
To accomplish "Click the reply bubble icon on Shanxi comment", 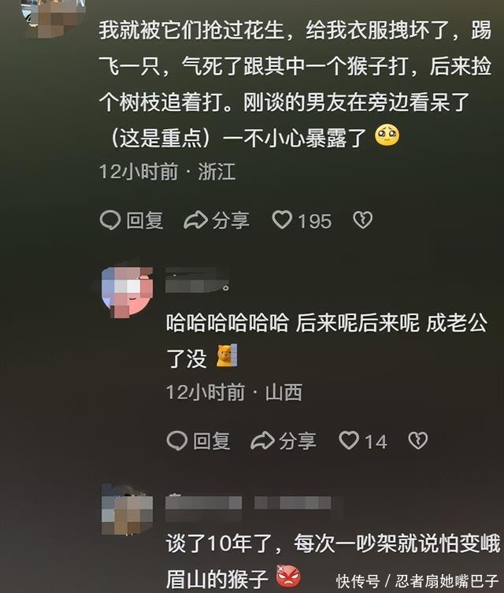I will point(177,440).
